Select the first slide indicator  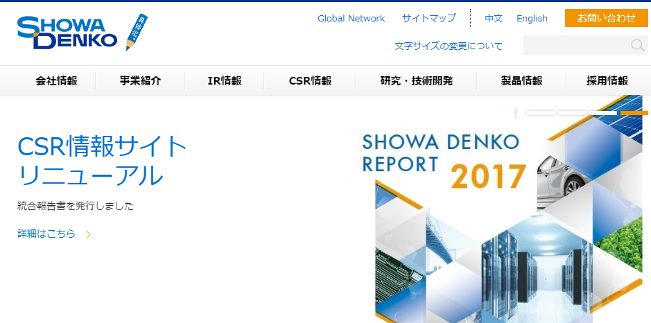pos(541,113)
